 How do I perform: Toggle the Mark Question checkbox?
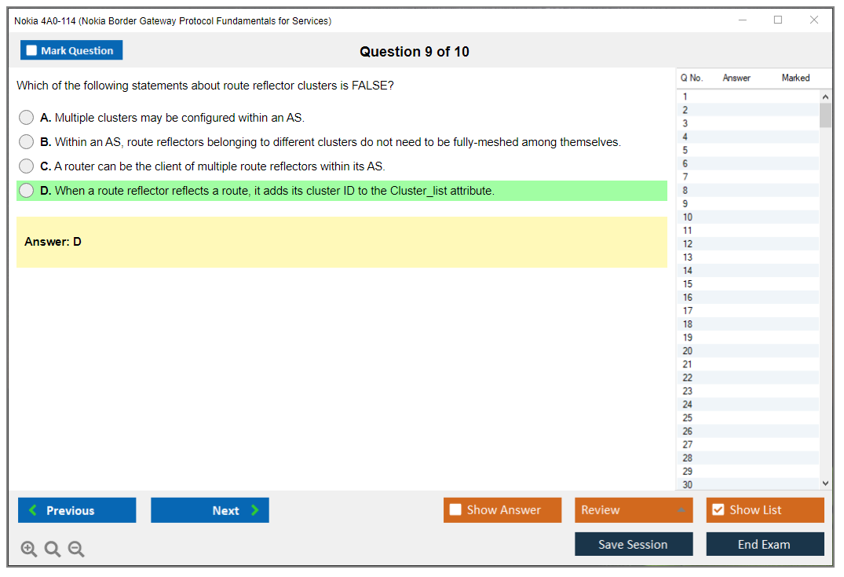[x=32, y=51]
